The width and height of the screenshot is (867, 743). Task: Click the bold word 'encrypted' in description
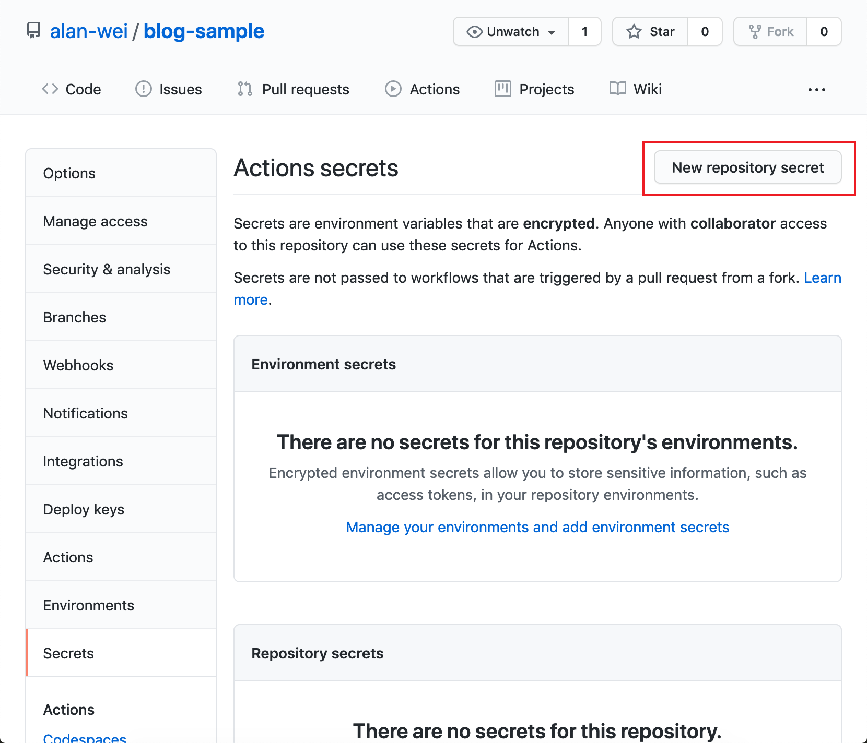[559, 223]
